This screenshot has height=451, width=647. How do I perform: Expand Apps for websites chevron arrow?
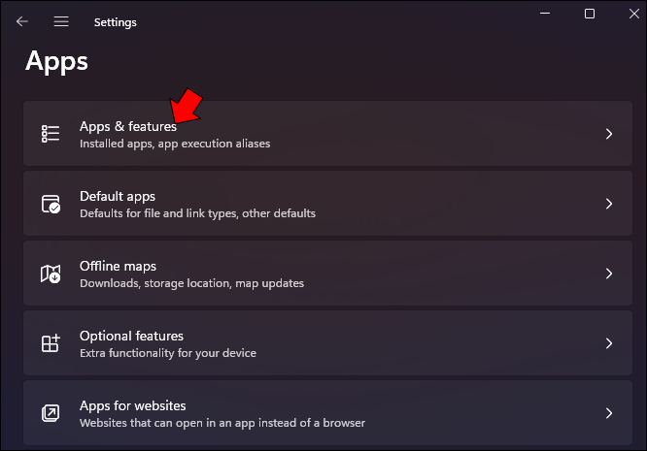coord(609,413)
